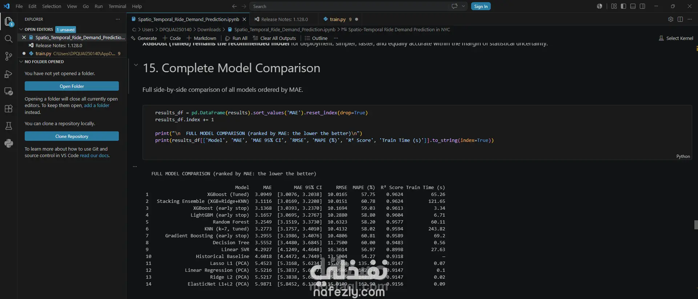Screen dimensions: 698x299
Task: Open the File menu
Action: point(19,6)
